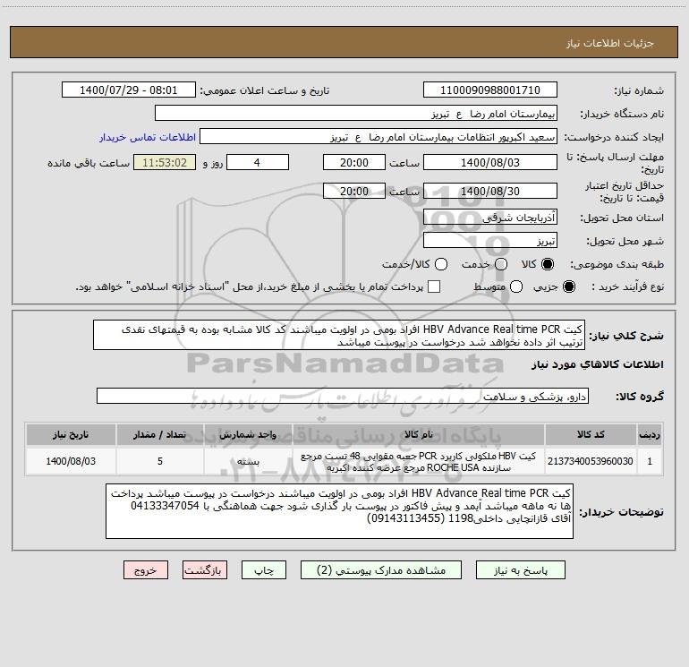The width and height of the screenshot is (689, 667).
Task: Click the delivery city field تبریز
Action: point(490,240)
